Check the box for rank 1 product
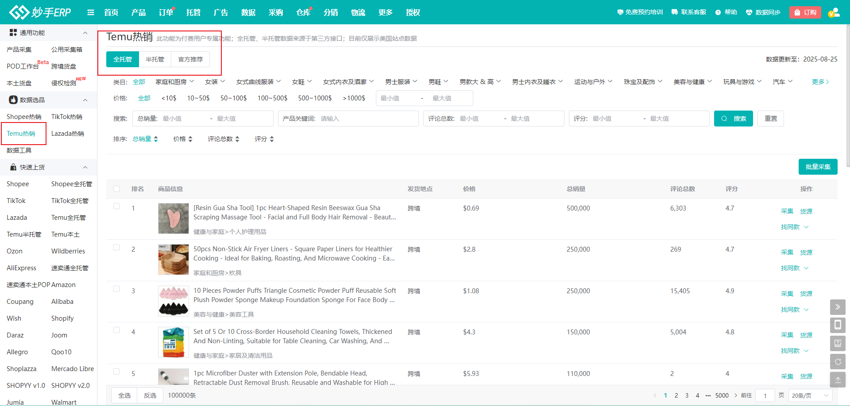The width and height of the screenshot is (850, 406). [x=116, y=206]
